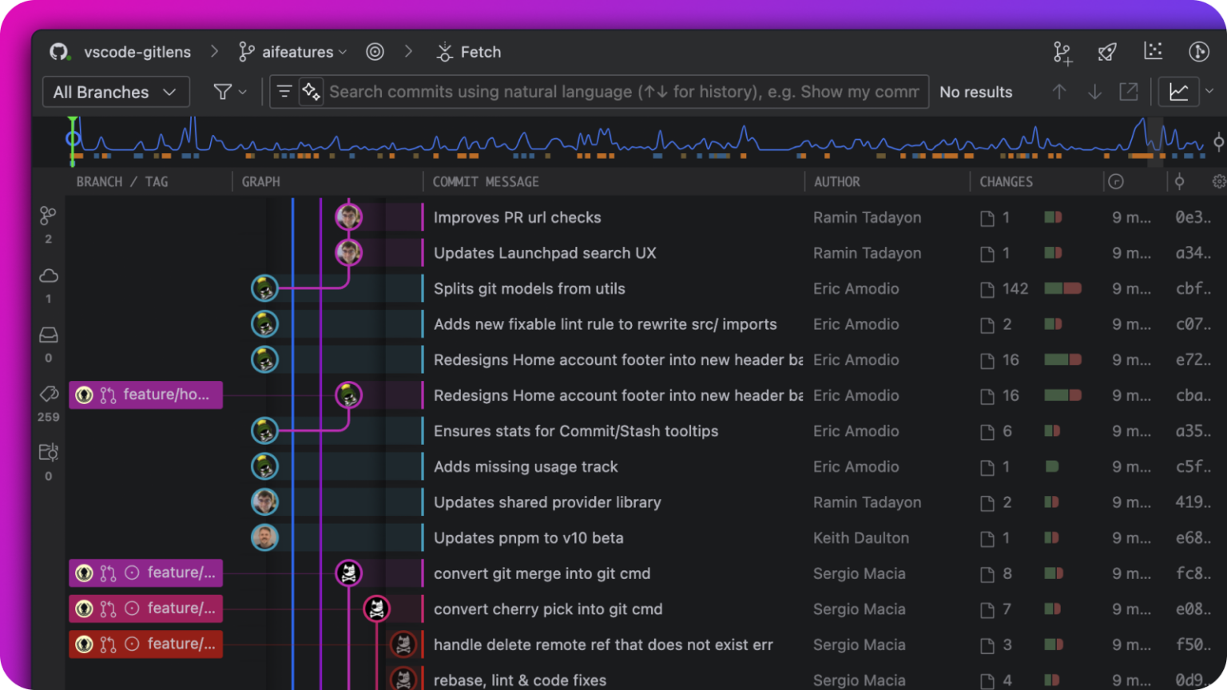Run Fetch from the top bar
This screenshot has width=1227, height=690.
(x=469, y=51)
